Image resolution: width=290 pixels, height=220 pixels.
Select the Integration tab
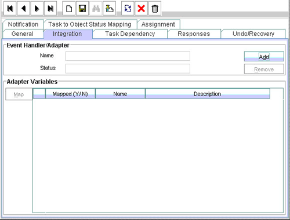(67, 34)
